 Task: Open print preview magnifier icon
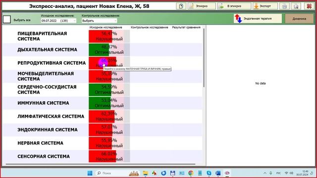(296, 6)
